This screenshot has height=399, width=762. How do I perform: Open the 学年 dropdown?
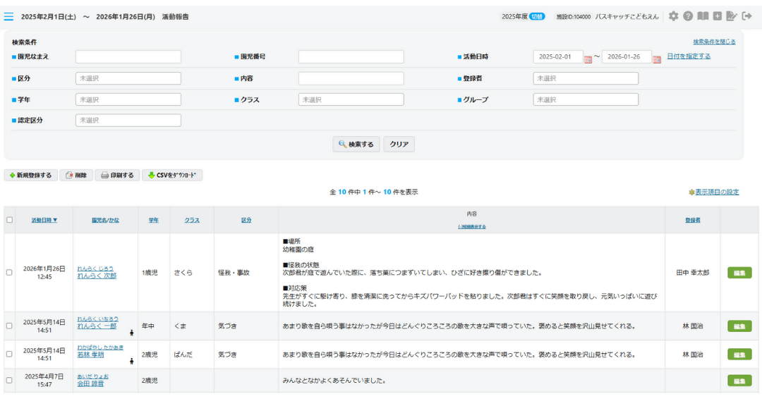coord(128,99)
